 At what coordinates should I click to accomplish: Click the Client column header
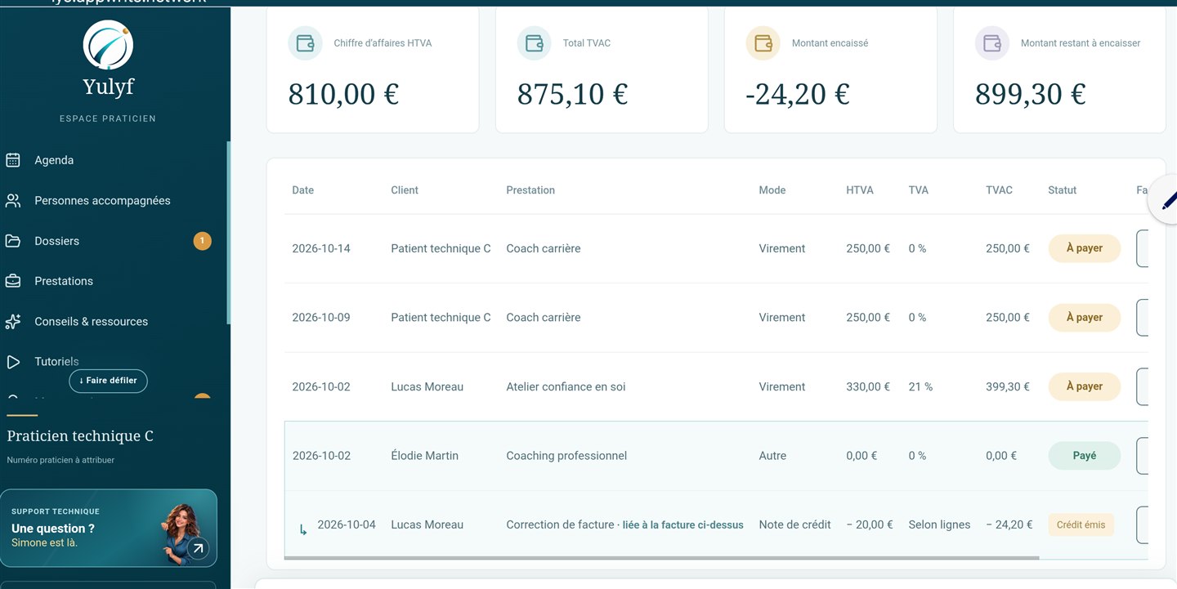click(405, 190)
